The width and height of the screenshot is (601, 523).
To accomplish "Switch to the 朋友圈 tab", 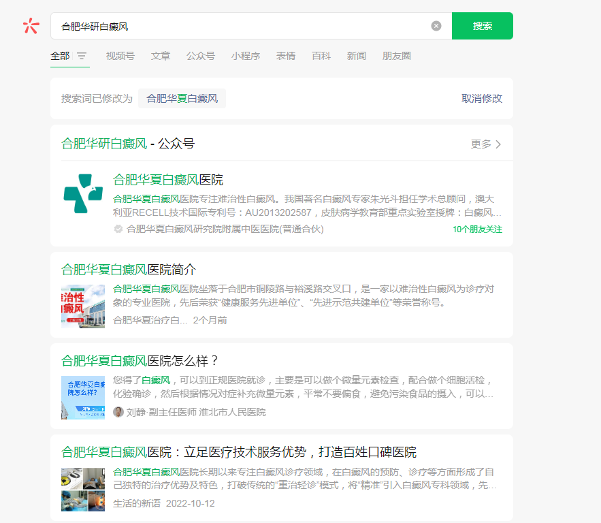I will click(x=397, y=56).
